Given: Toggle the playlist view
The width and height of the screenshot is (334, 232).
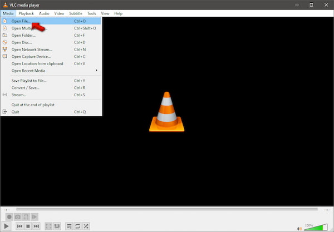Looking at the screenshot, I should coord(69,226).
